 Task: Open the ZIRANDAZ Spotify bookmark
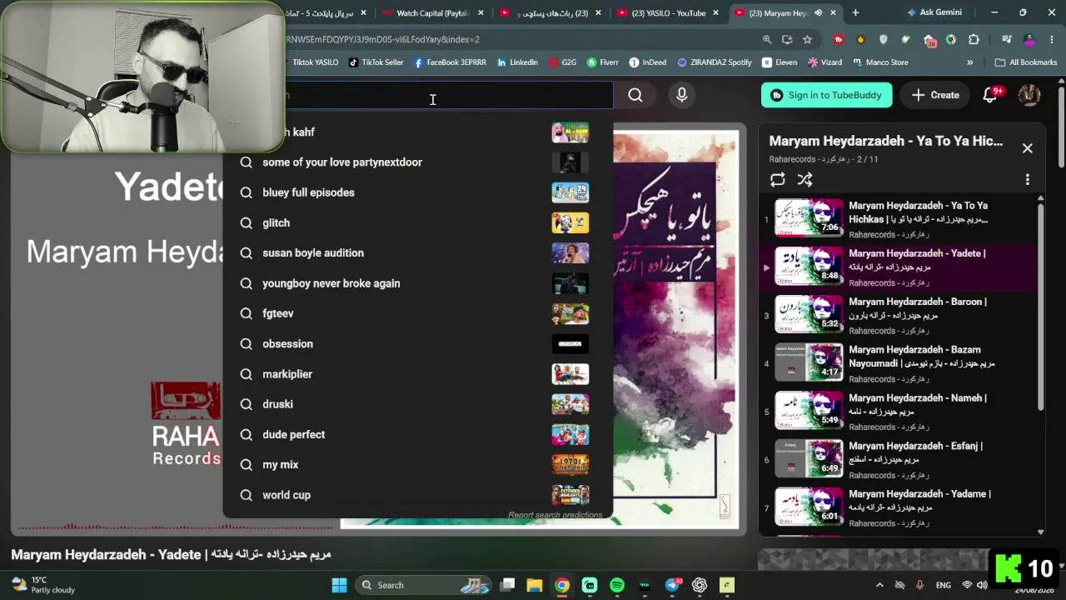[x=715, y=62]
